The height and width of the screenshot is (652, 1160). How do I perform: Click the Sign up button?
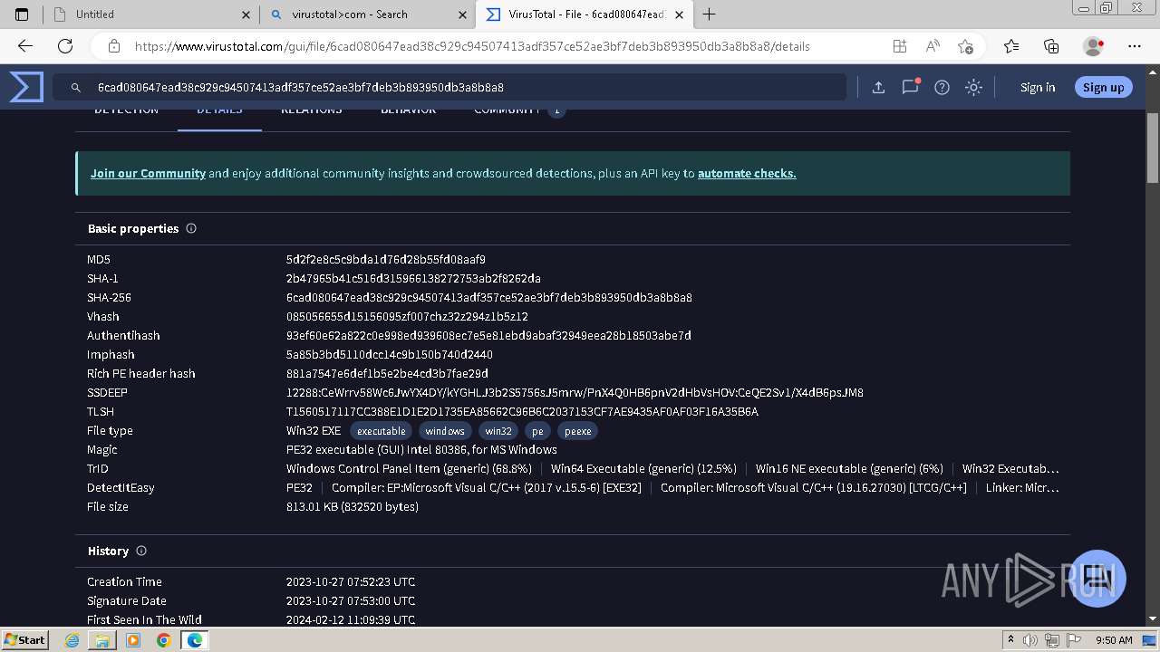click(x=1103, y=87)
